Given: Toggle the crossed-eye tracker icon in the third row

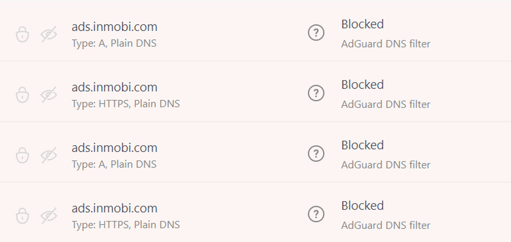Looking at the screenshot, I should point(49,155).
